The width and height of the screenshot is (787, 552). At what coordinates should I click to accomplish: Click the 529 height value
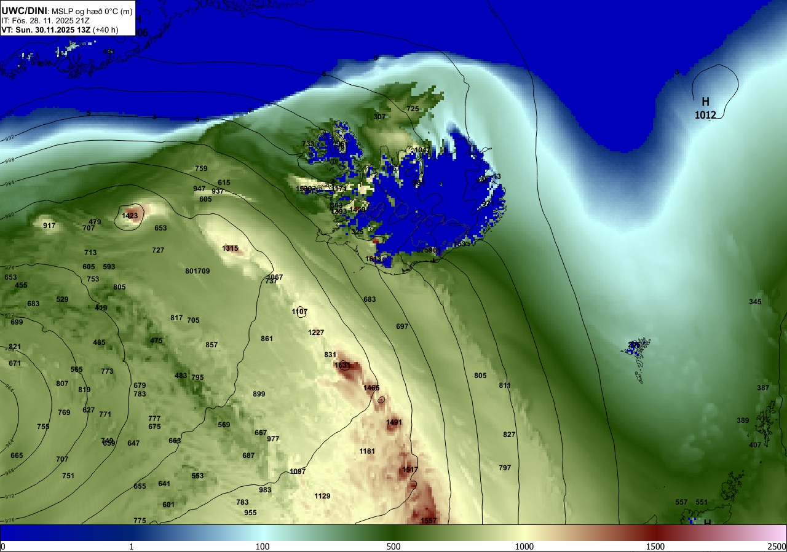pyautogui.click(x=62, y=299)
